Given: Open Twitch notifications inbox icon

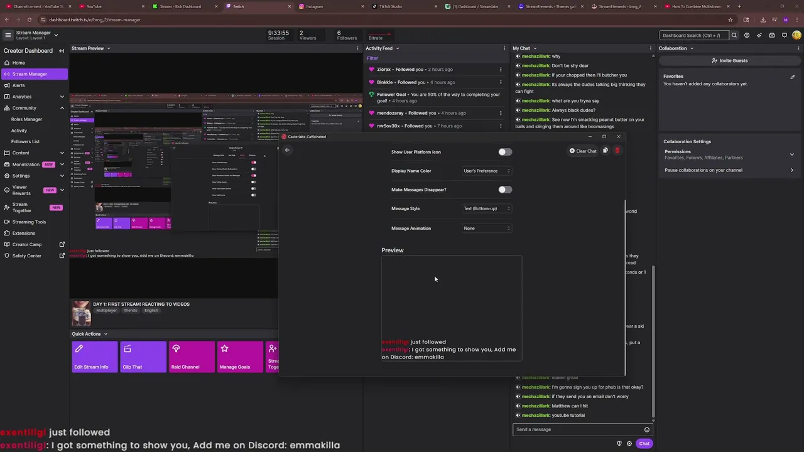Looking at the screenshot, I should [x=772, y=35].
